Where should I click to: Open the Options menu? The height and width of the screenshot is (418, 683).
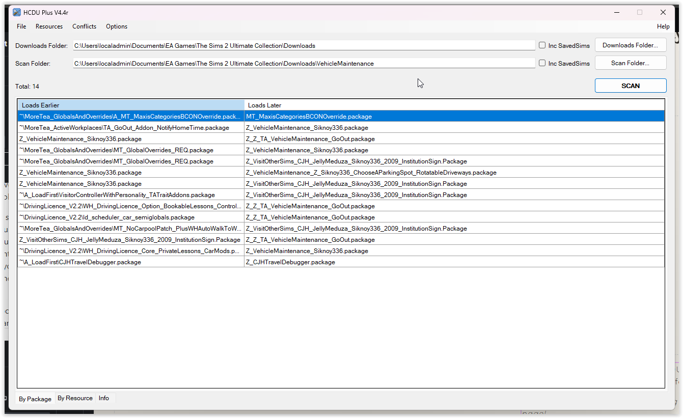(x=117, y=26)
